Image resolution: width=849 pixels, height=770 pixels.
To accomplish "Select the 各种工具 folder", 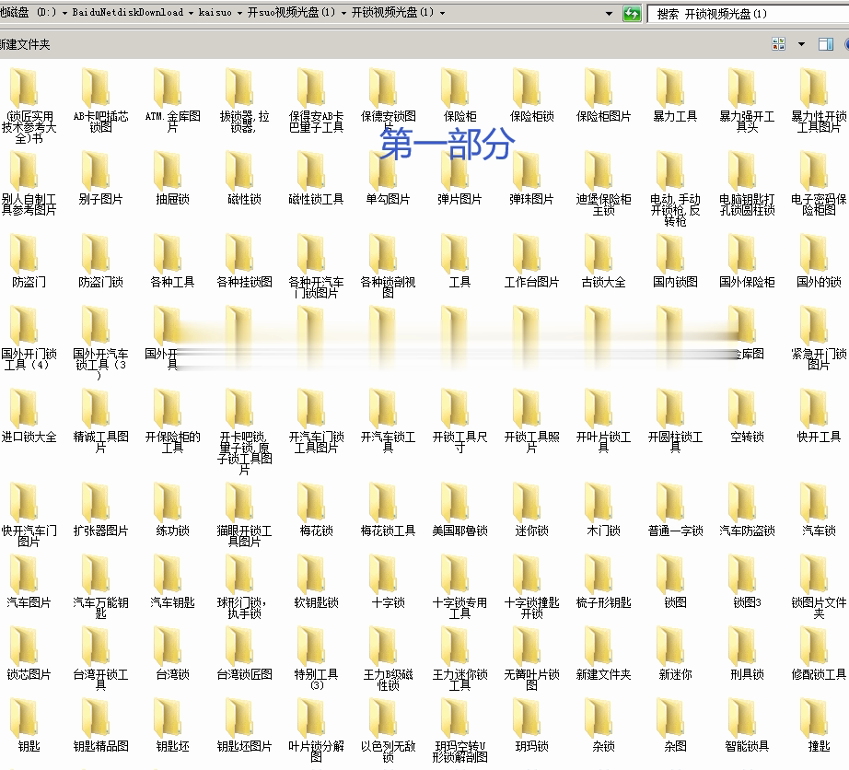I will click(173, 261).
